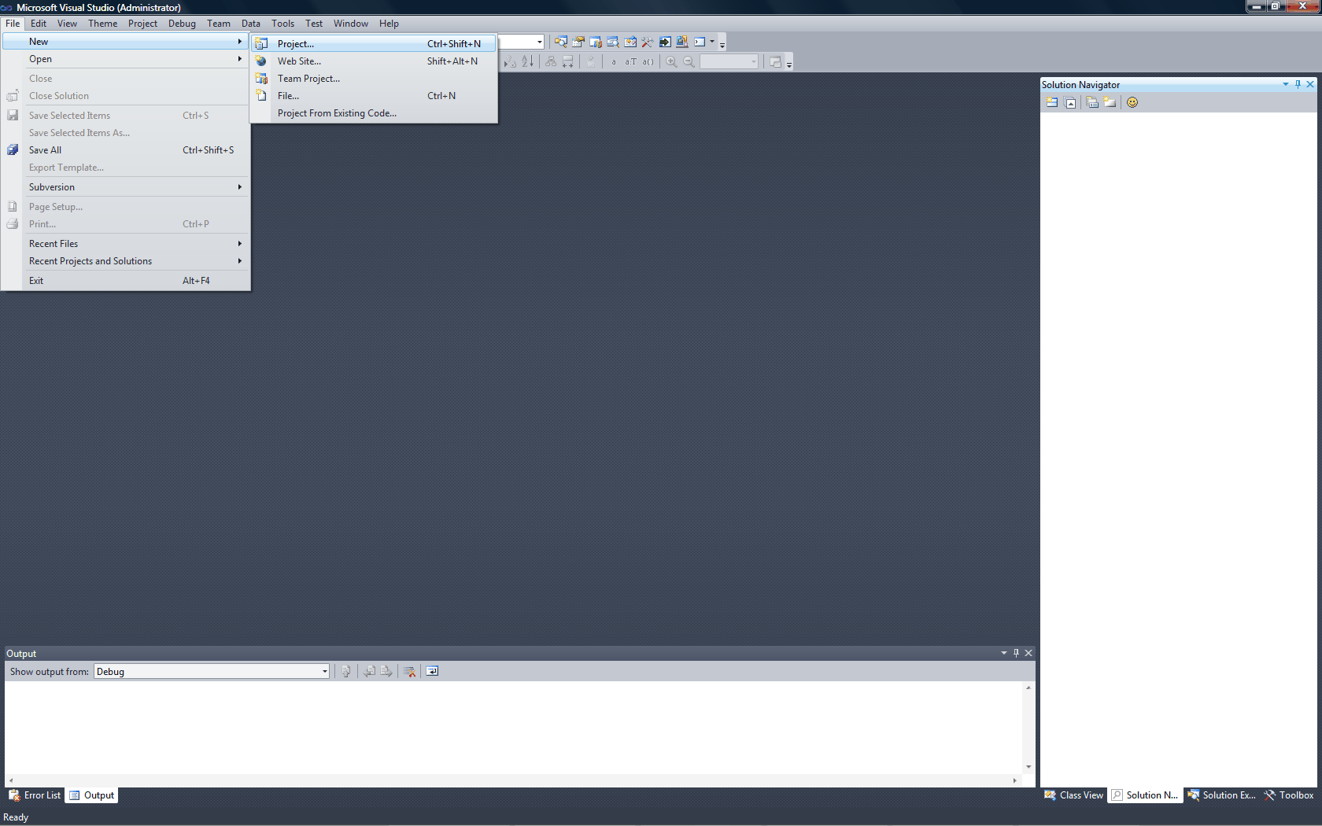Expand the Recent Projects and Solutions submenu
The width and height of the screenshot is (1322, 826).
(x=240, y=260)
